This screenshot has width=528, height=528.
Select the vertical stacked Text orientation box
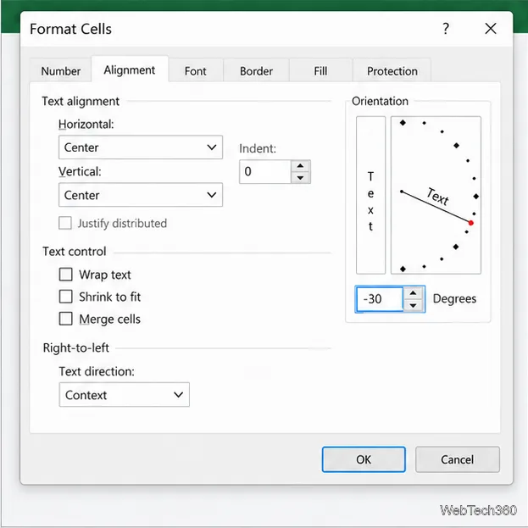[370, 195]
